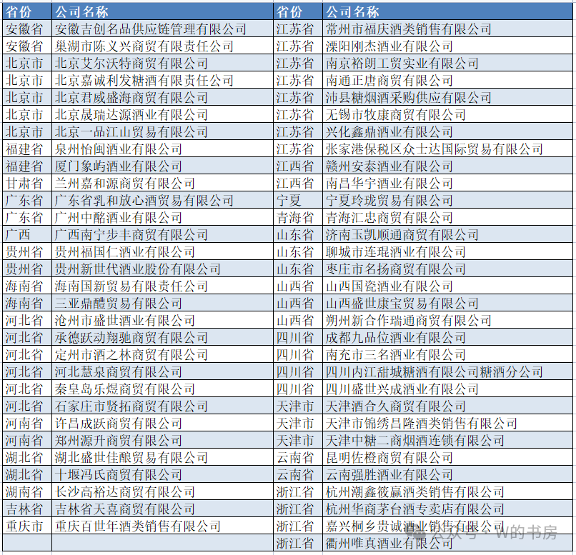Click 溧阳刚杰酒业有限公司
This screenshot has height=555, width=576.
448,46
